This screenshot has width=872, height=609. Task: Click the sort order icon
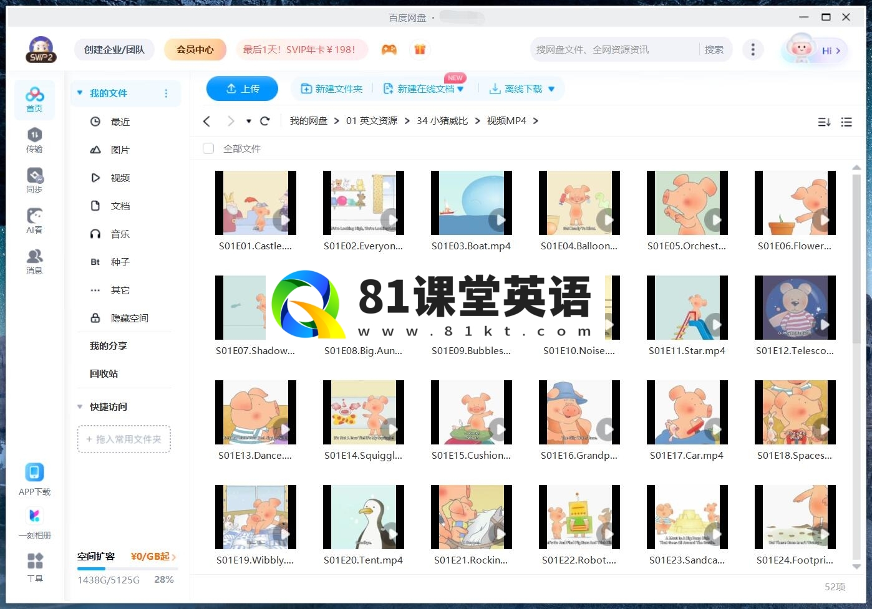click(824, 122)
